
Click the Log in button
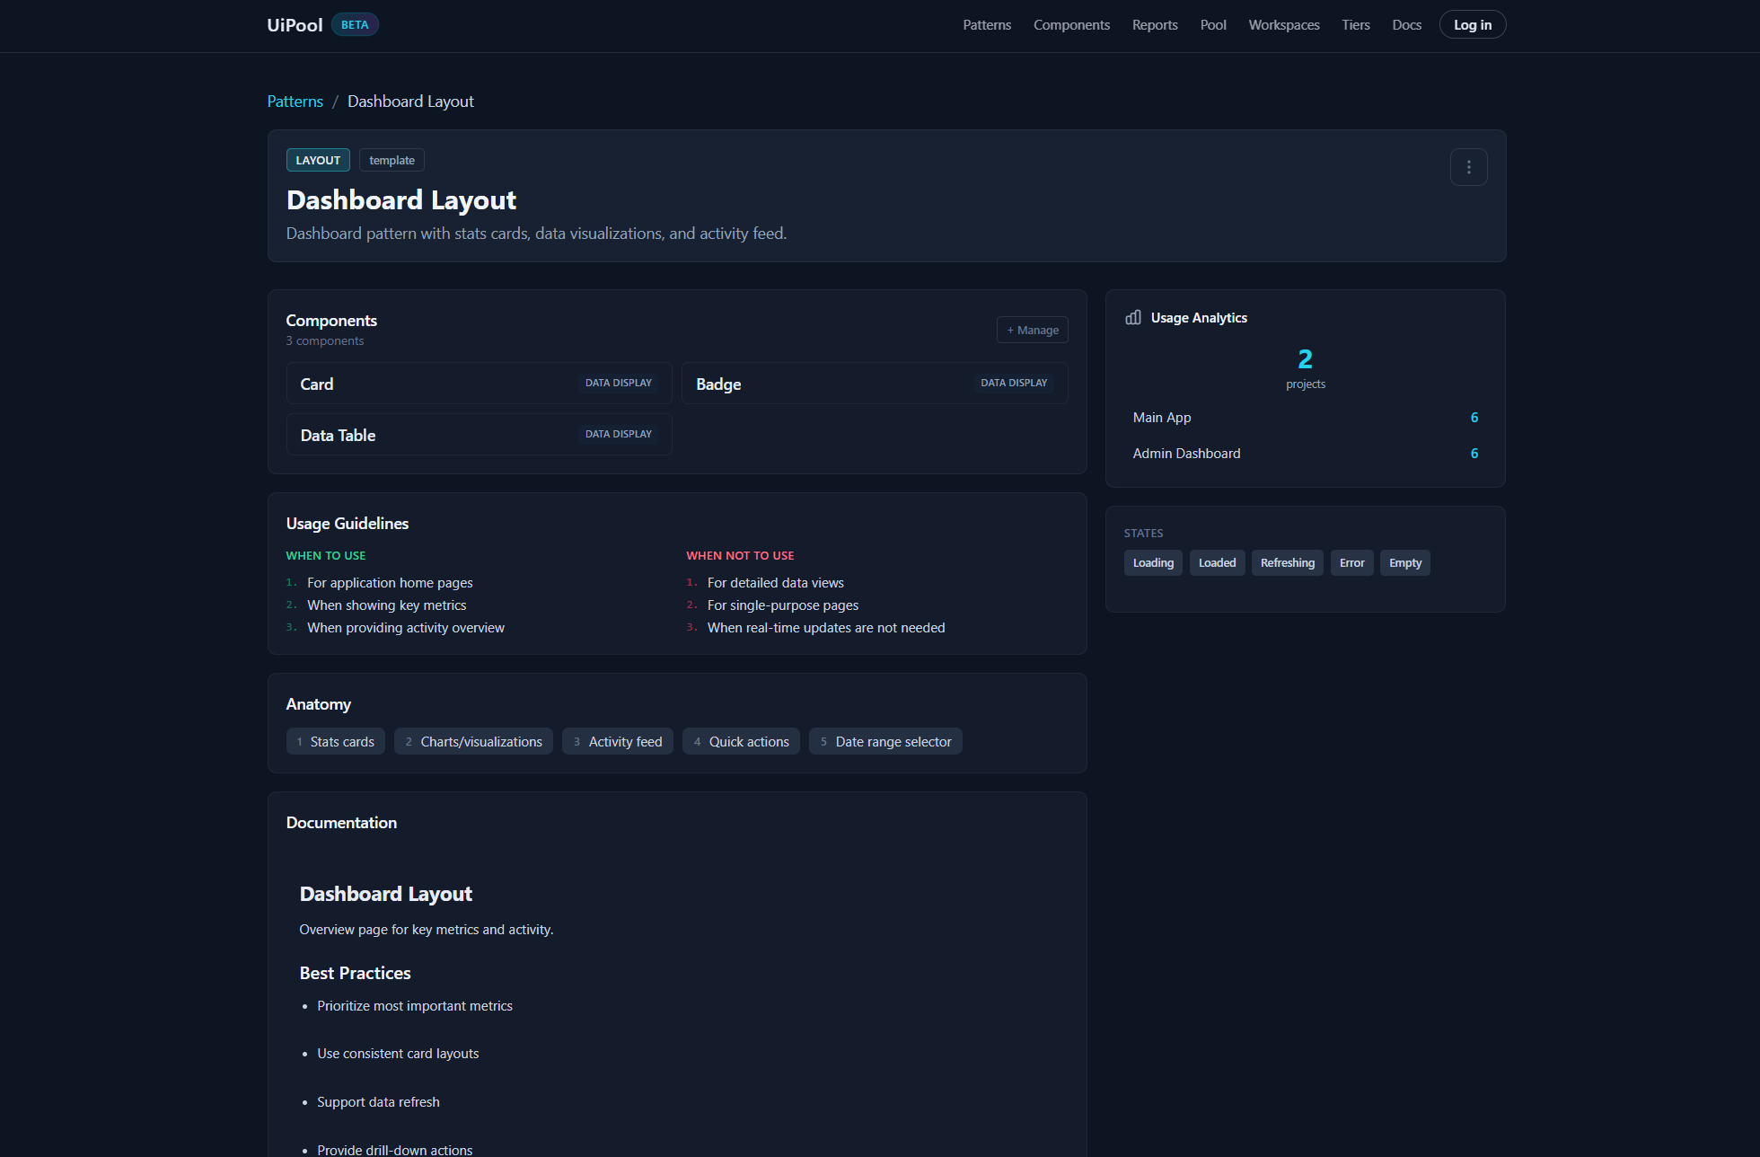tap(1473, 25)
